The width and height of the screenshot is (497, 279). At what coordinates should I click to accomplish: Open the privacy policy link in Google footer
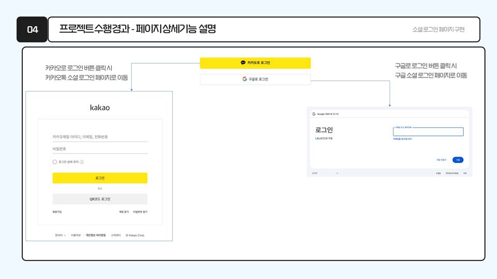(452, 174)
